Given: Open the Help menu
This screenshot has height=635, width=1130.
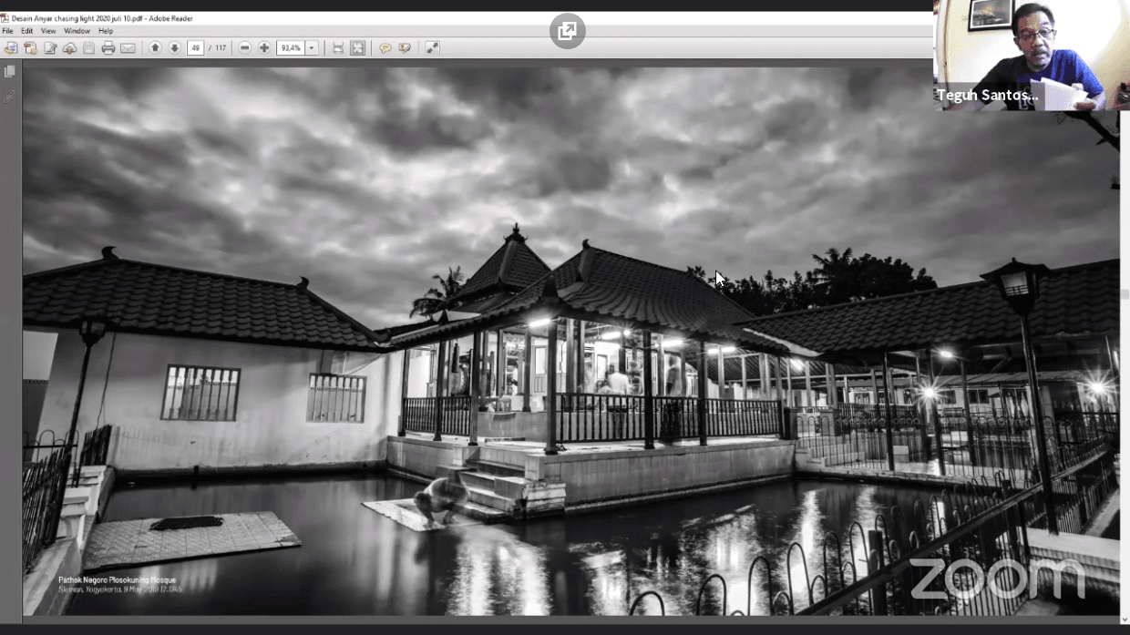Looking at the screenshot, I should coord(106,31).
